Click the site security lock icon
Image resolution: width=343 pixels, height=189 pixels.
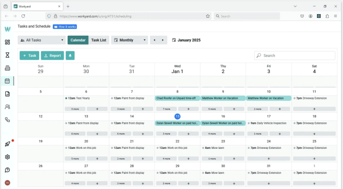coord(55,16)
